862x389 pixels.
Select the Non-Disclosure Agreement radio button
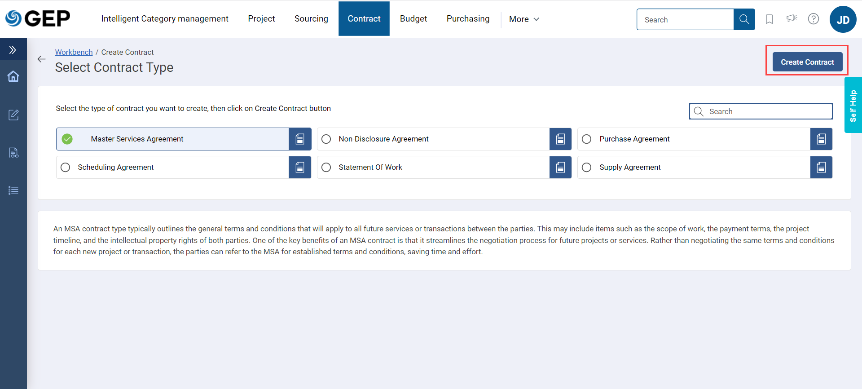pos(326,139)
